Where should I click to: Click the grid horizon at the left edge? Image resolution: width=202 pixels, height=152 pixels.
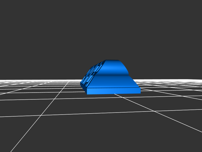[x=1, y=80]
